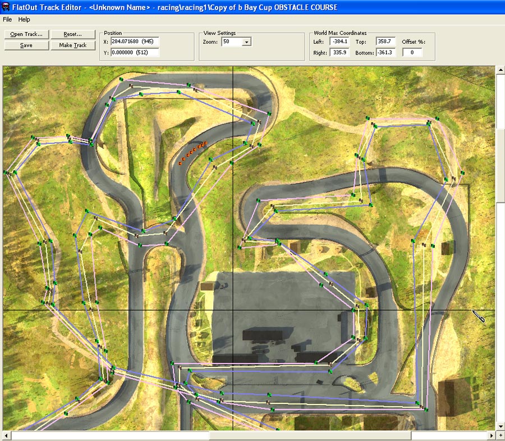This screenshot has width=505, height=441.
Task: Click the World Max Left coordinate field
Action: [339, 42]
